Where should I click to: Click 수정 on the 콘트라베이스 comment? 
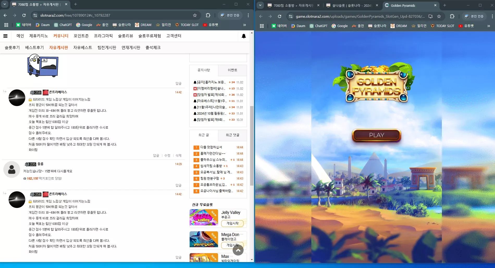tap(167, 155)
